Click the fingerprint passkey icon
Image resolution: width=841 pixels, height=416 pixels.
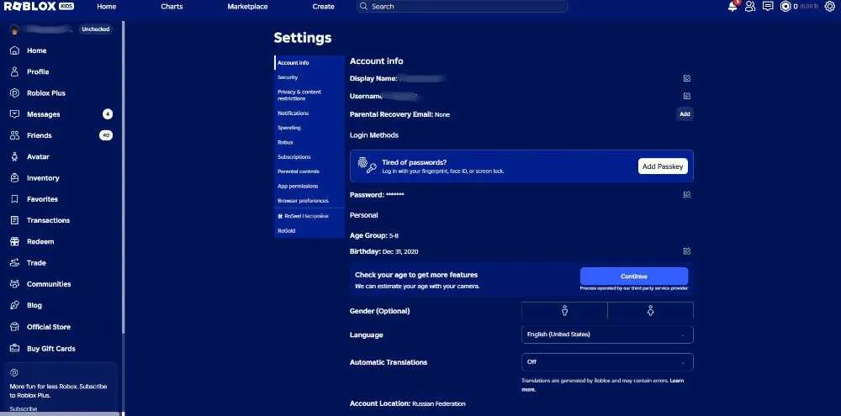[367, 165]
